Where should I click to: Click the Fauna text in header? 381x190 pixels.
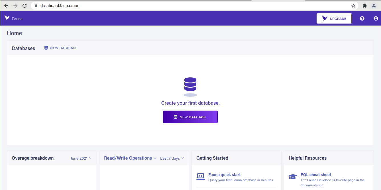[x=17, y=19]
